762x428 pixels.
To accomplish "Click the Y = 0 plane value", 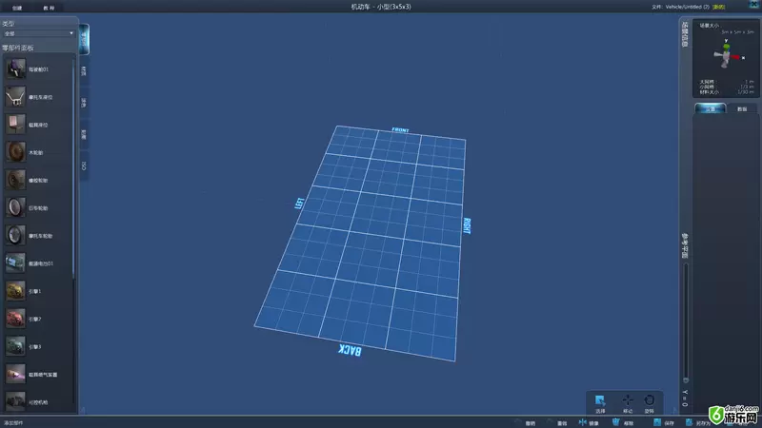I will tap(685, 398).
